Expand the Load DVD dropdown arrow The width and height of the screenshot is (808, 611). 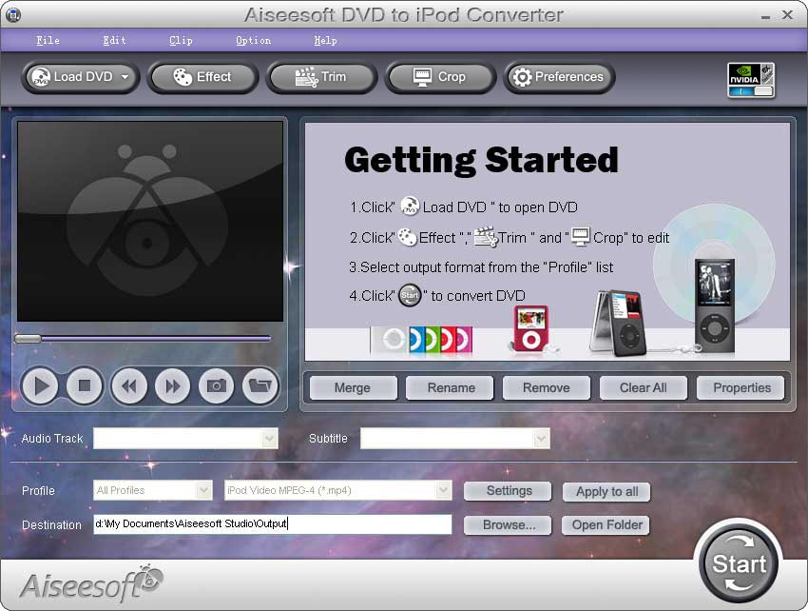(x=125, y=77)
